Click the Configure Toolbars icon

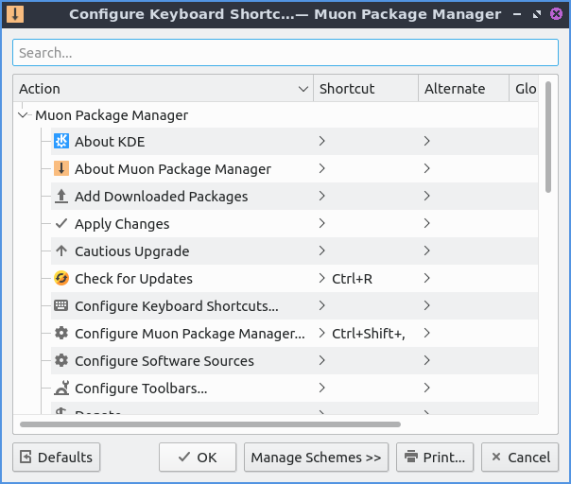61,389
